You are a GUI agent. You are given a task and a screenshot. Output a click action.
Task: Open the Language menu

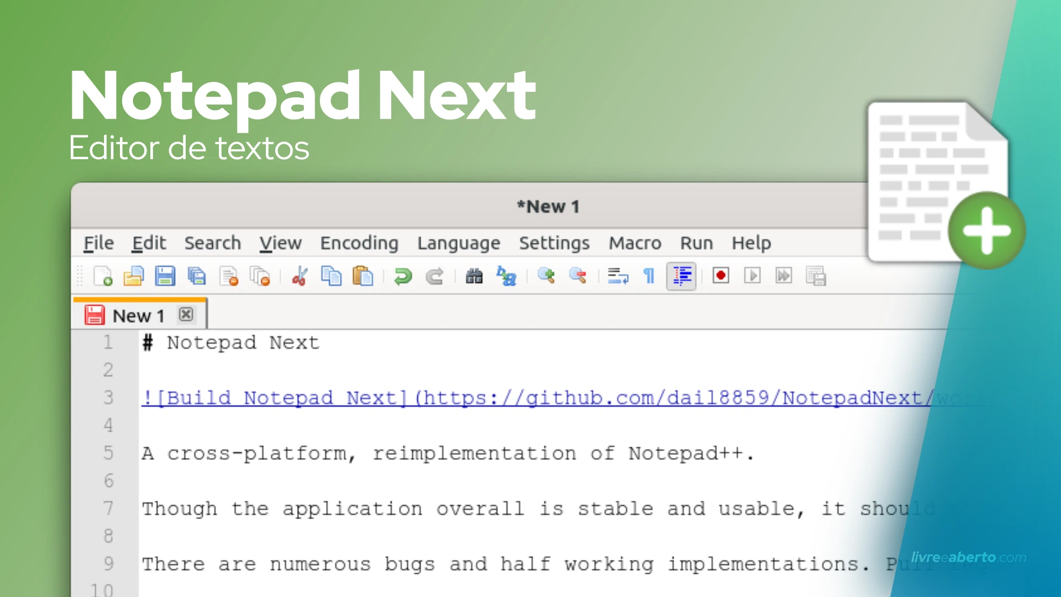coord(459,243)
